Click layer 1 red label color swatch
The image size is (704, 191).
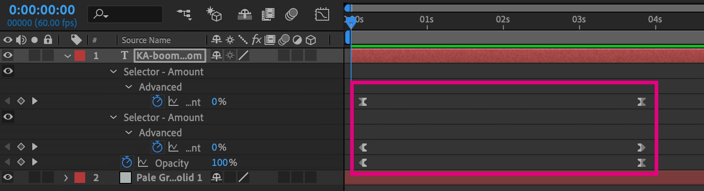pyautogui.click(x=80, y=56)
